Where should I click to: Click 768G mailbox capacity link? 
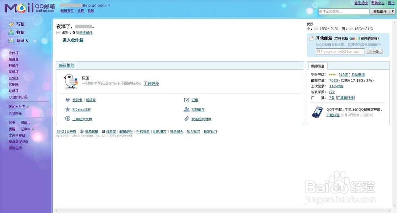333,80
